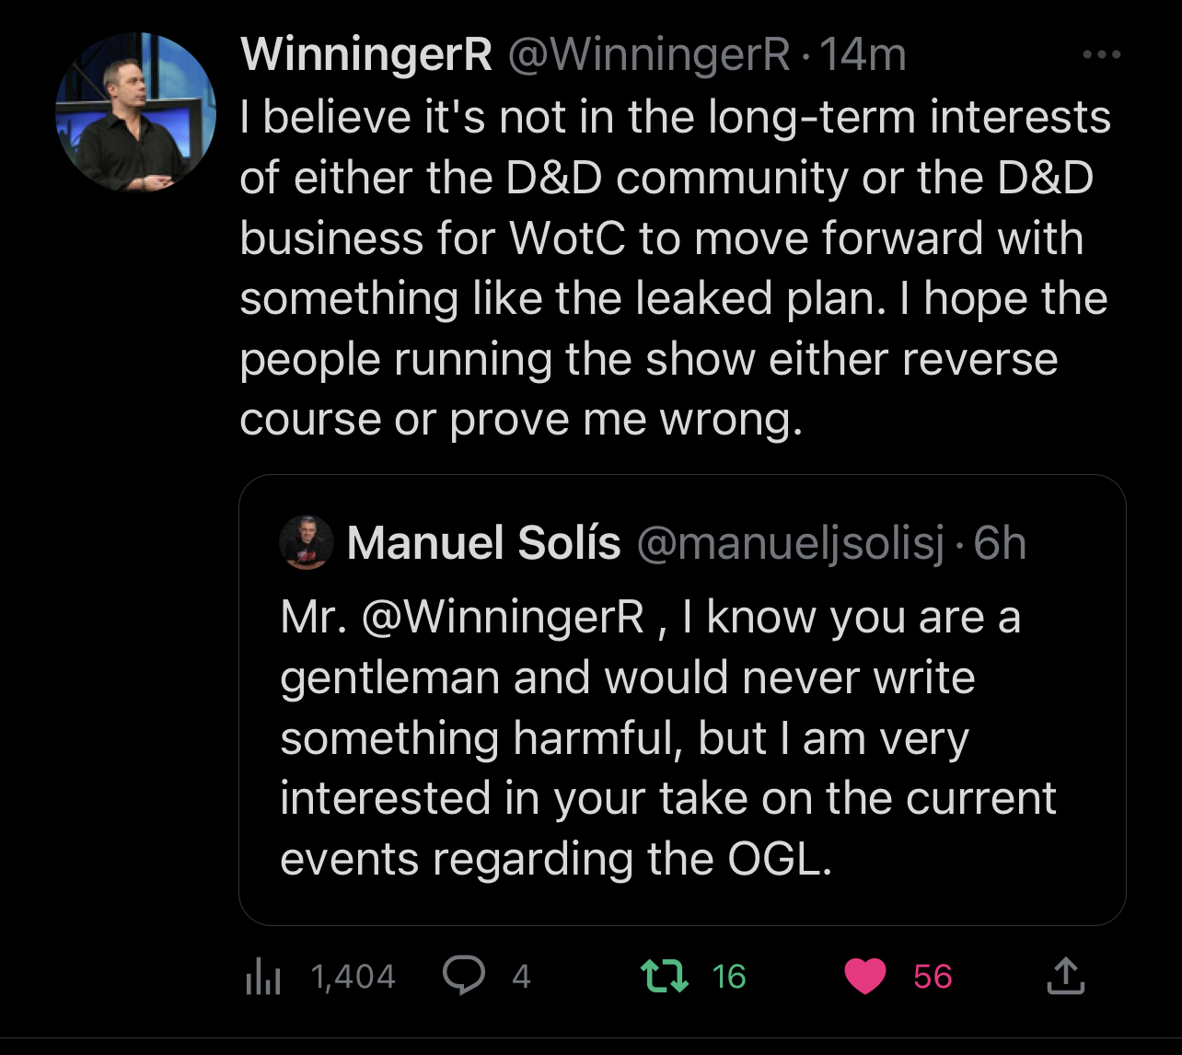Screen dimensions: 1182x1055
Task: Click the retweet arrows icon
Action: (665, 976)
